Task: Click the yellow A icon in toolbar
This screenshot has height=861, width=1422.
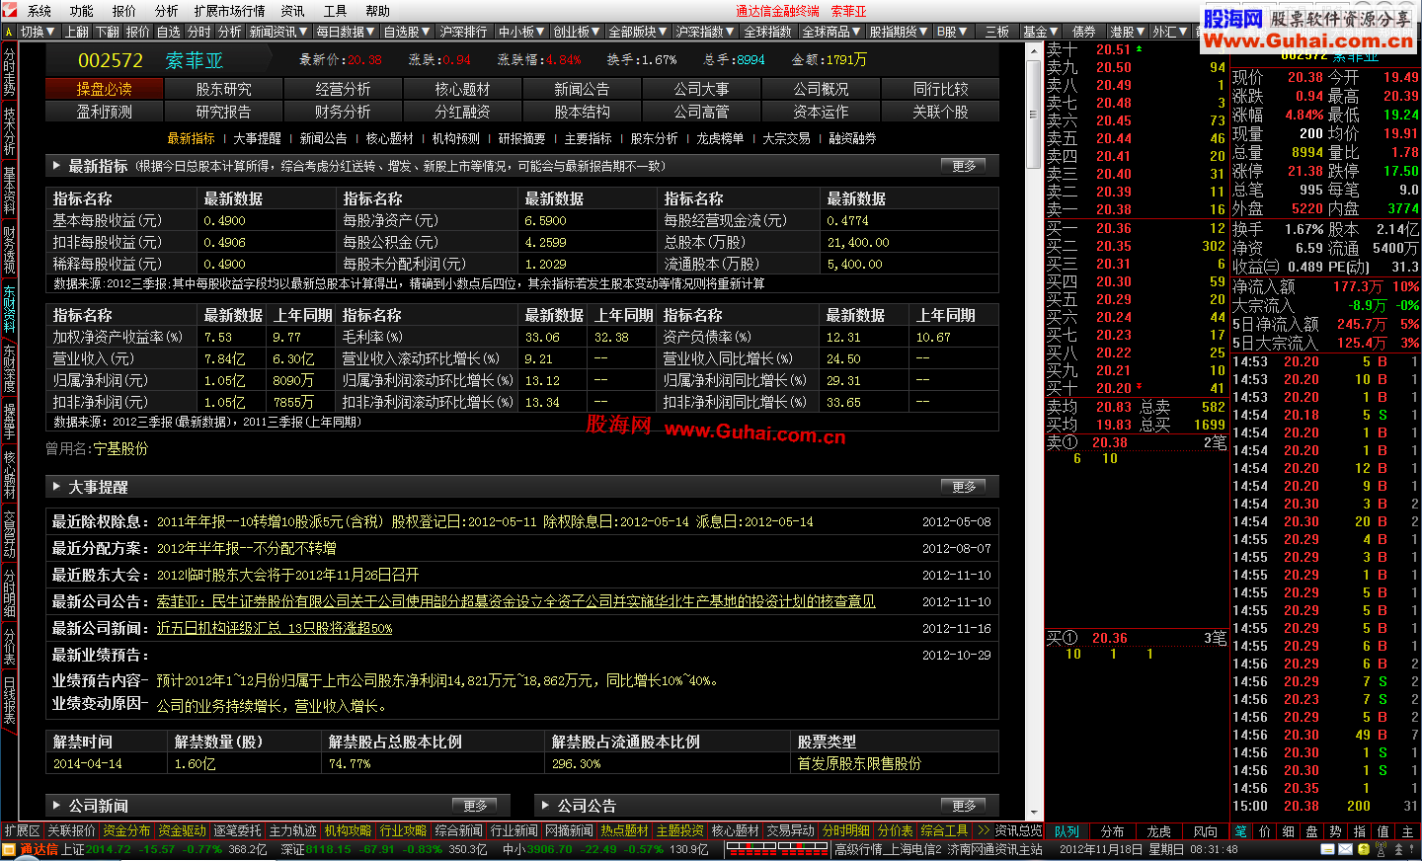Action: coord(9,32)
